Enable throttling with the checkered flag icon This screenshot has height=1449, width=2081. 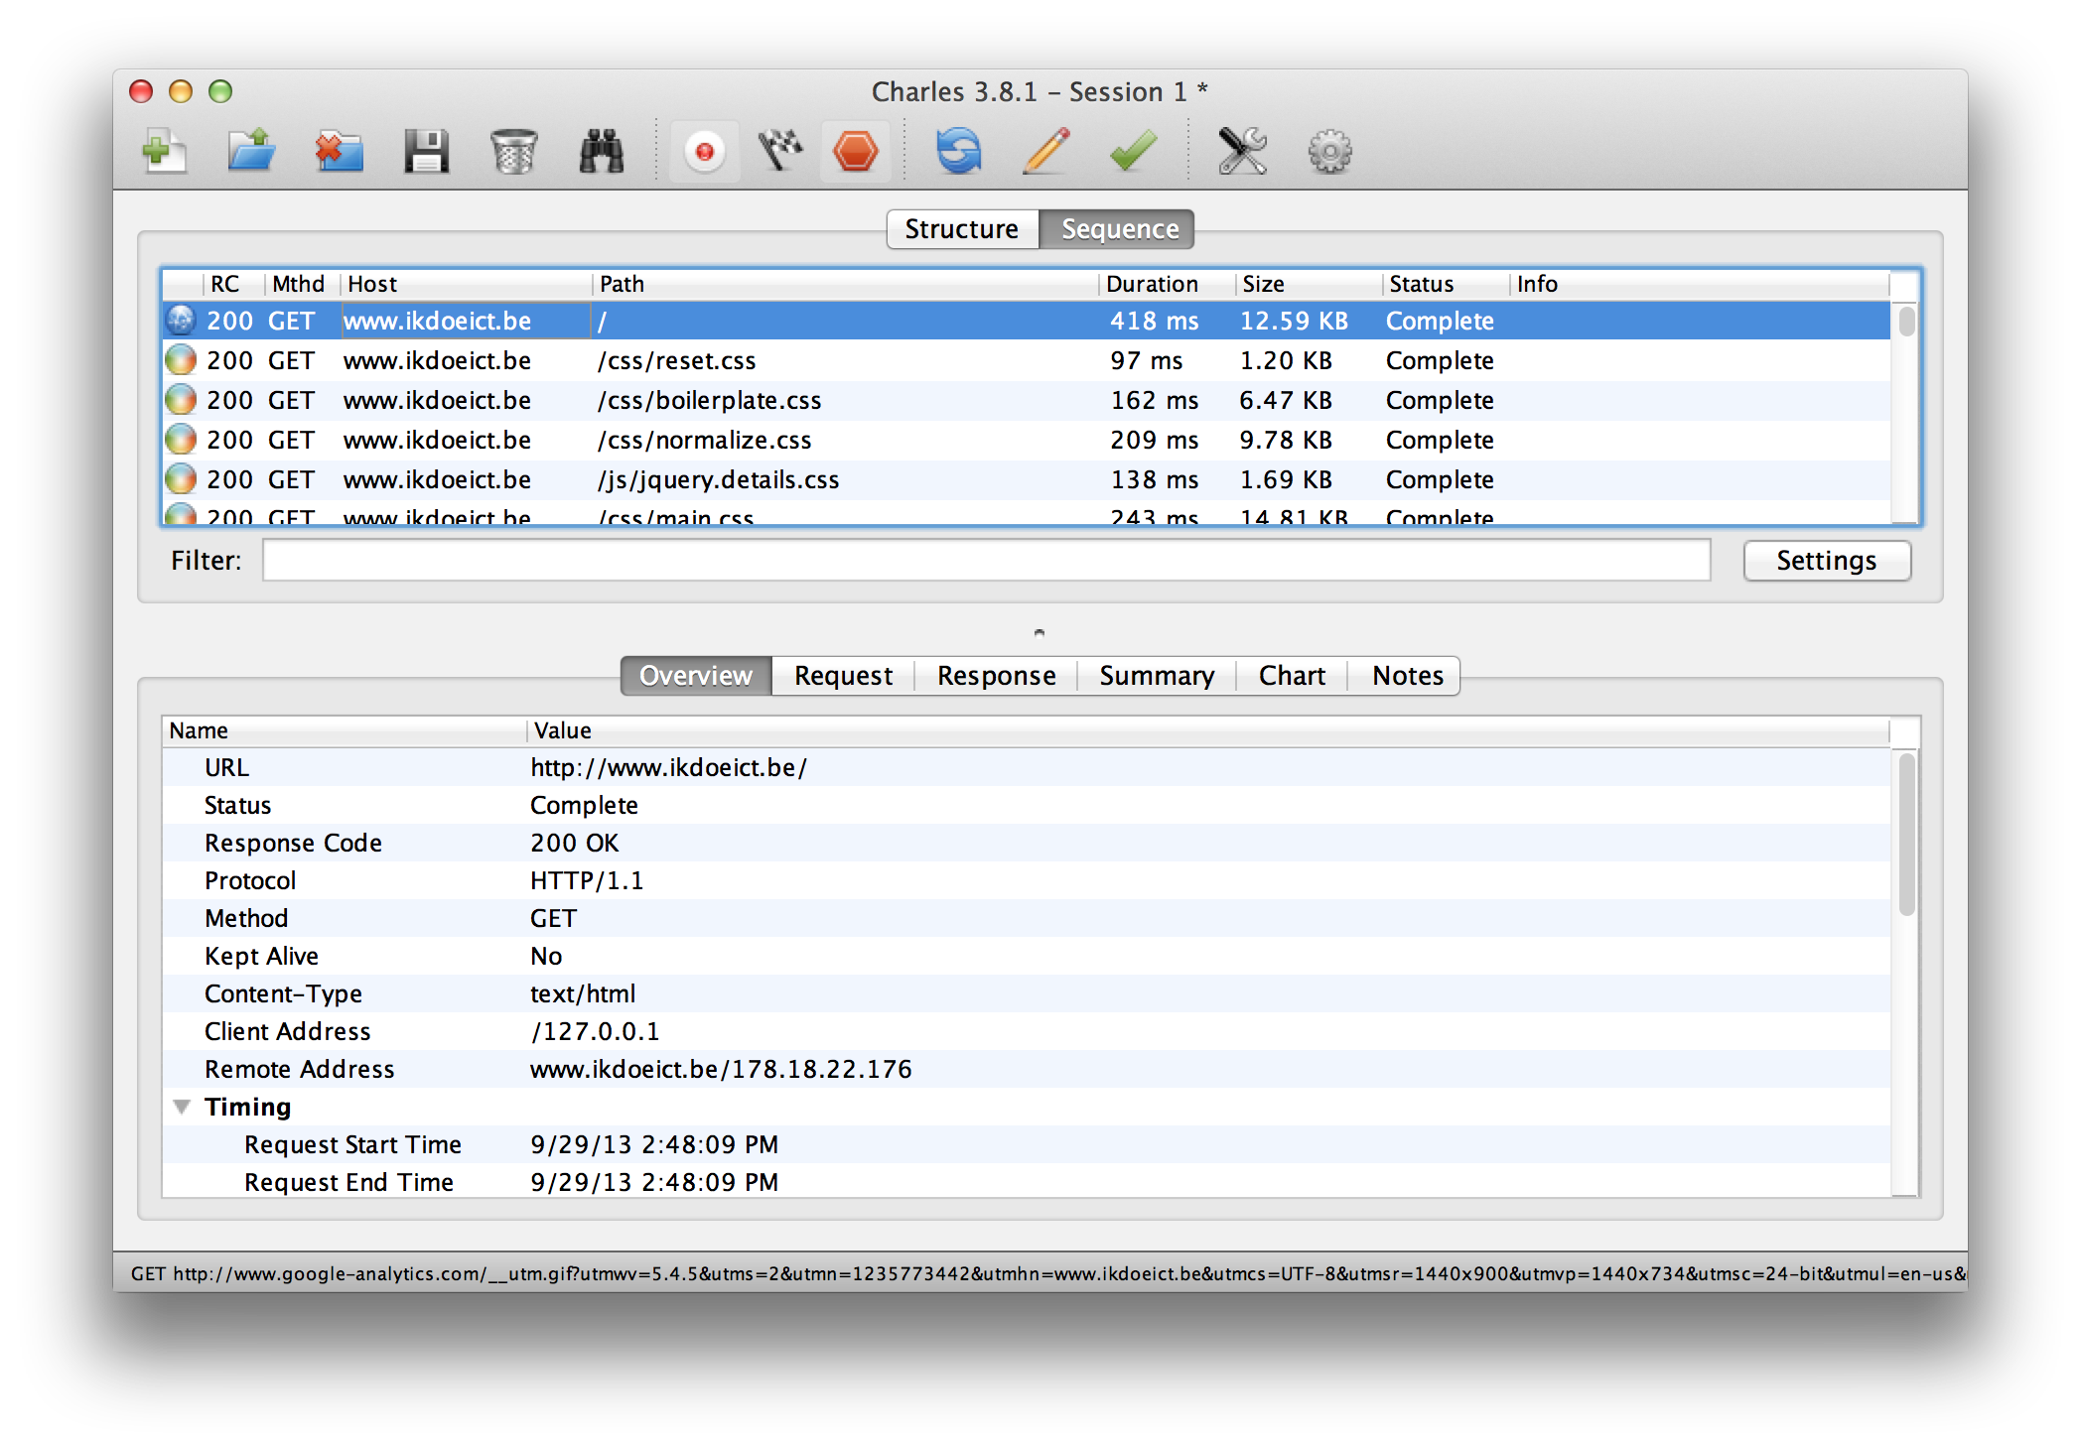pyautogui.click(x=780, y=150)
